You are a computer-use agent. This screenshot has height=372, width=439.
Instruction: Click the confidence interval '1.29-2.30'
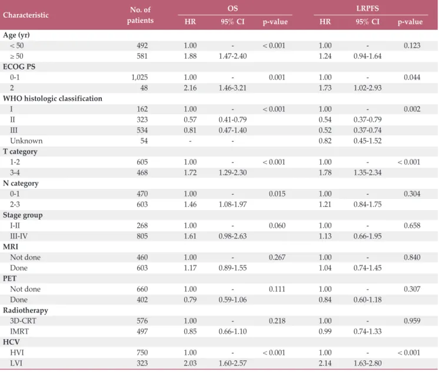point(232,173)
